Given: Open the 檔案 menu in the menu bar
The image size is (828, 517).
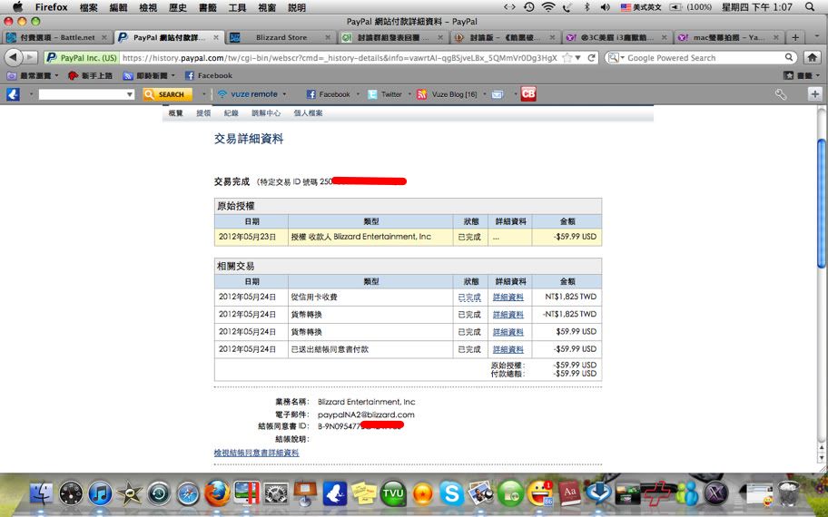Looking at the screenshot, I should point(89,7).
